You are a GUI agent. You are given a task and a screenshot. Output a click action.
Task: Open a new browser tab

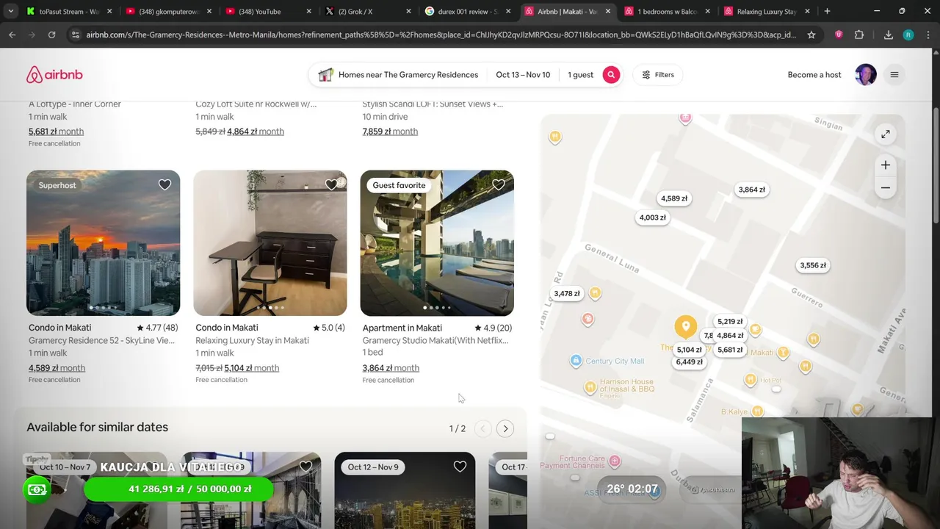(827, 12)
